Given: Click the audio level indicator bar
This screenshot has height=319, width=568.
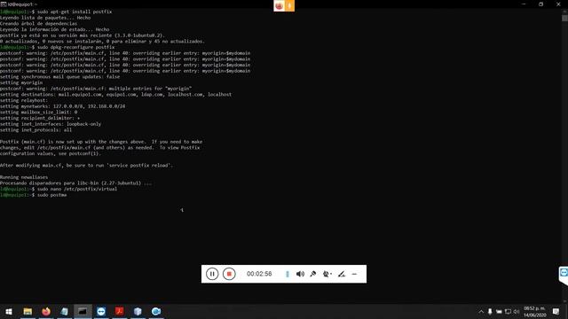Looking at the screenshot, I should click(288, 274).
